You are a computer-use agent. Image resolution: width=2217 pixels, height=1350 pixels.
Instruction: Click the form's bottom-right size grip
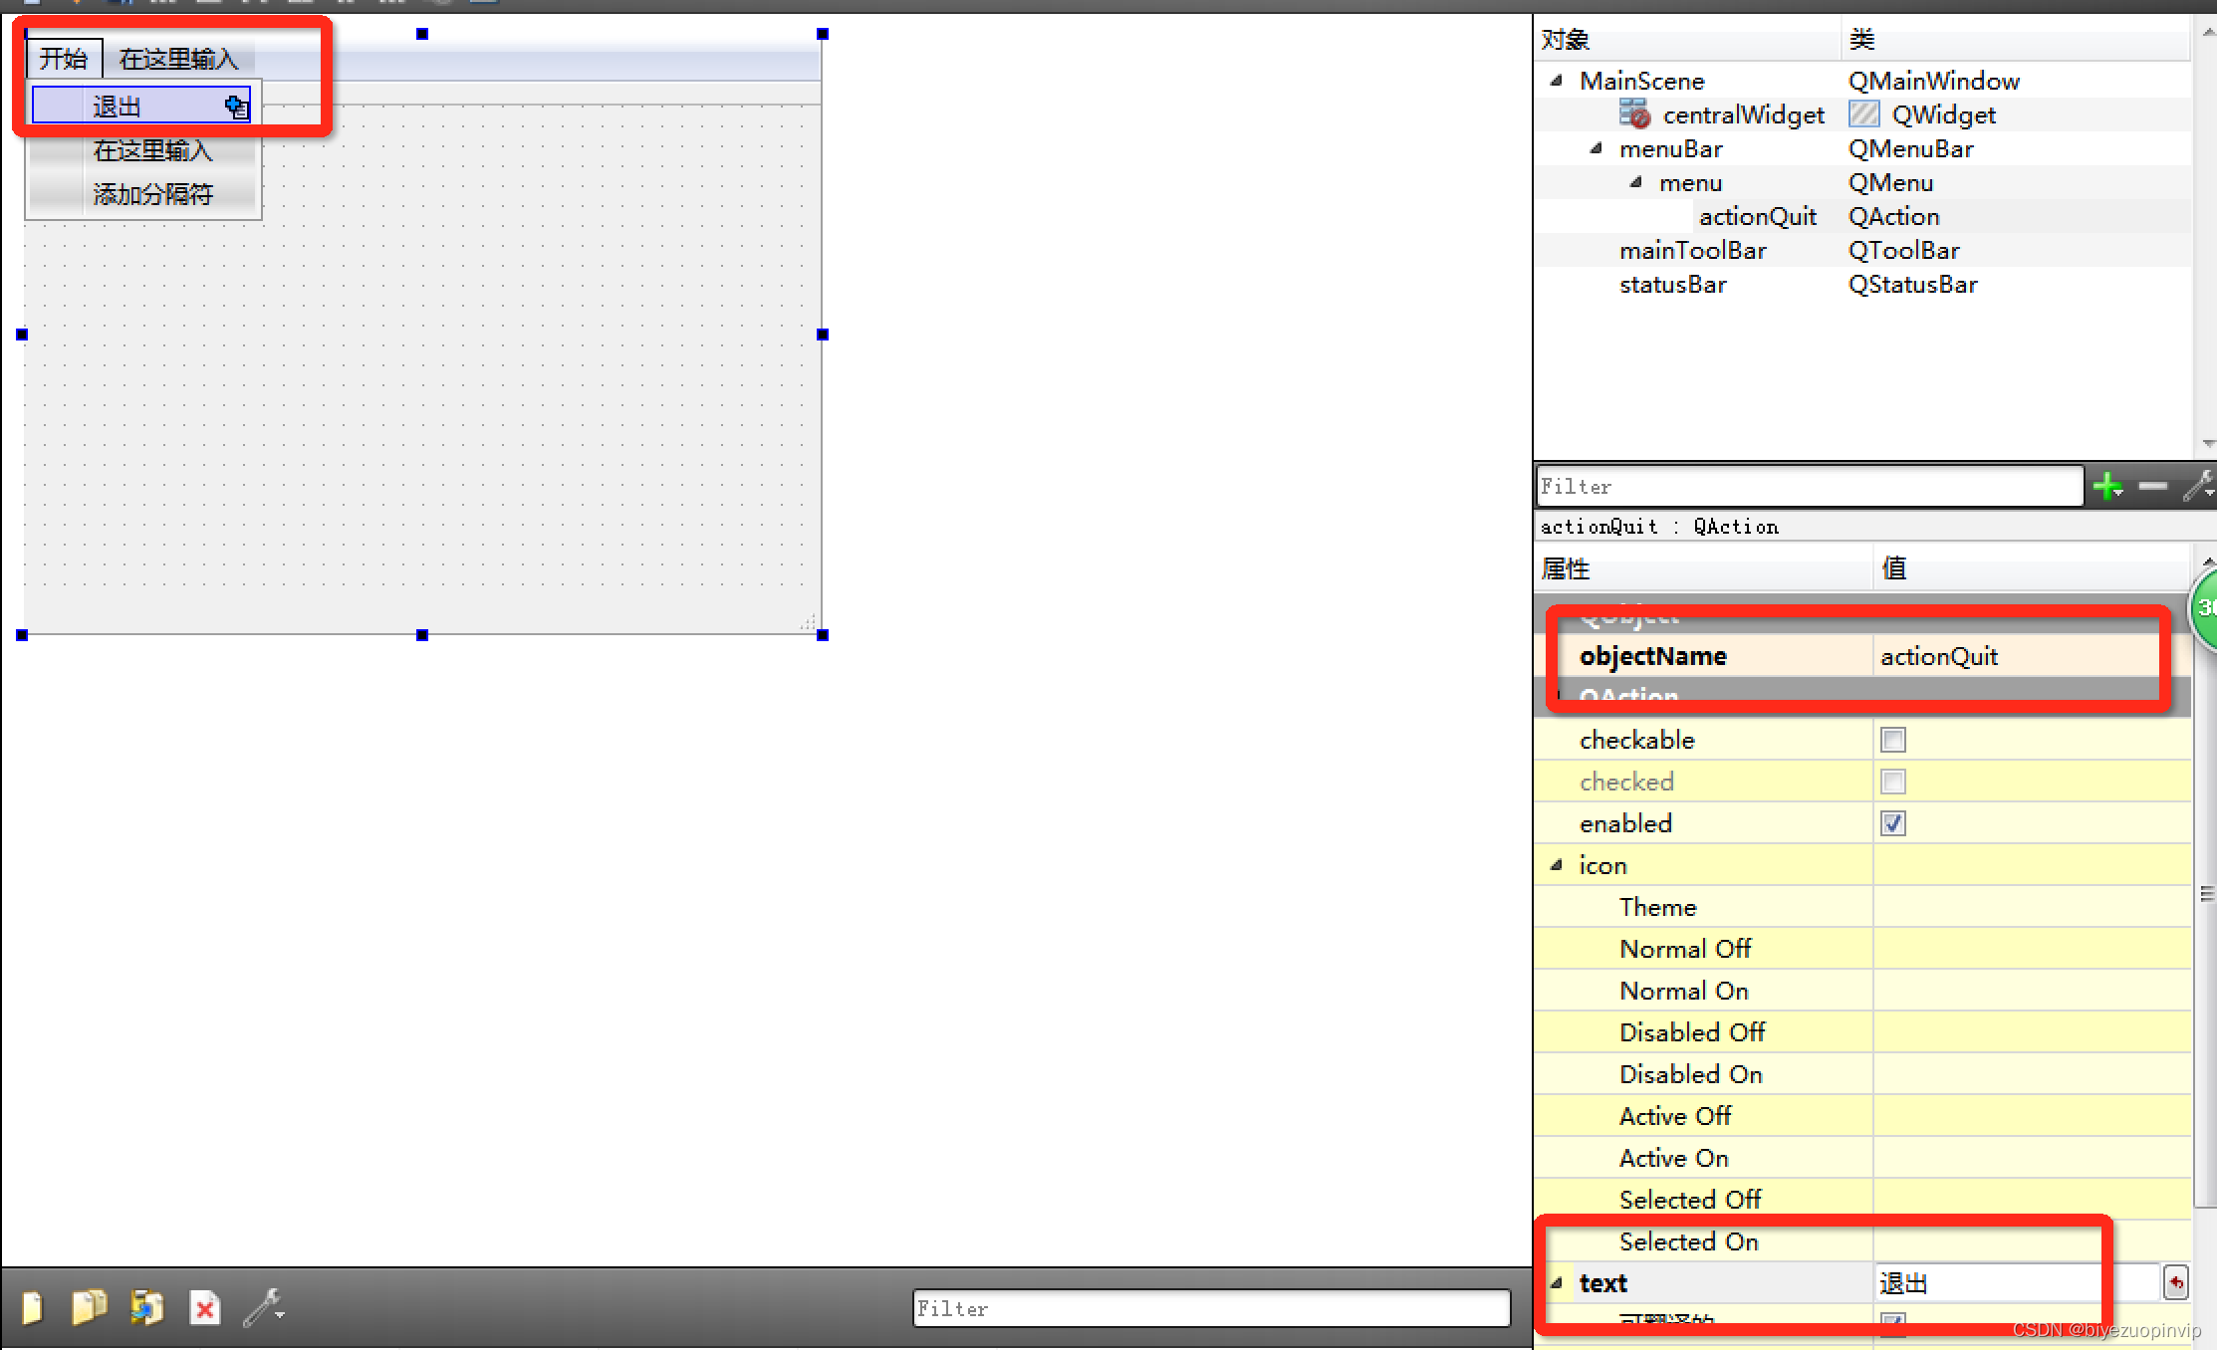808,622
